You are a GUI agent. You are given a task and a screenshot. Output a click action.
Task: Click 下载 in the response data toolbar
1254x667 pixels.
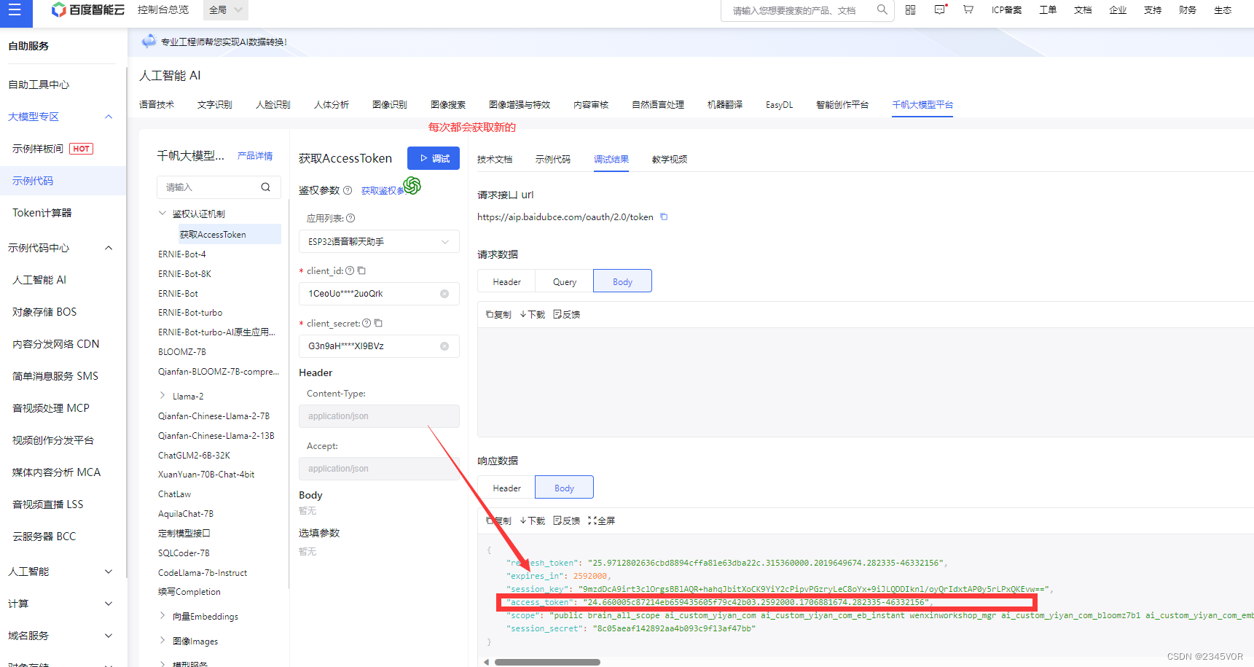(533, 520)
